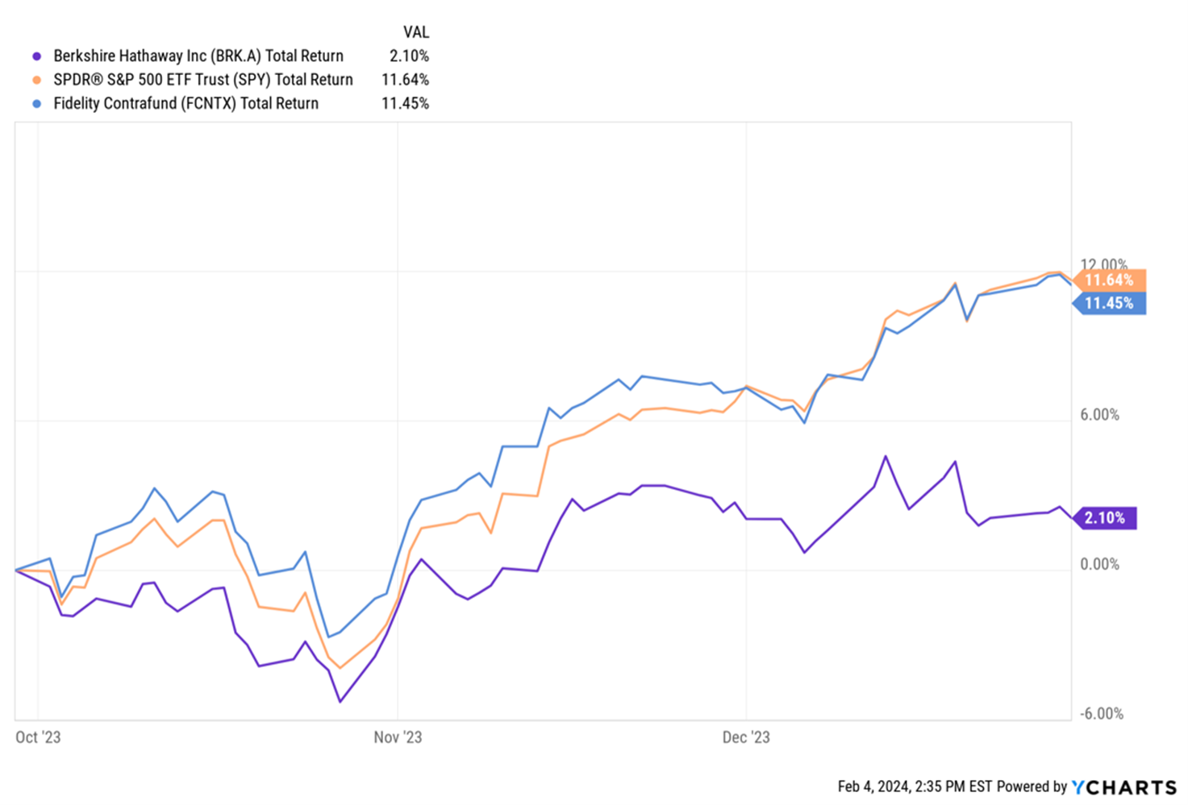Click the orange SPY legend dot
This screenshot has width=1188, height=805.
pyautogui.click(x=36, y=80)
